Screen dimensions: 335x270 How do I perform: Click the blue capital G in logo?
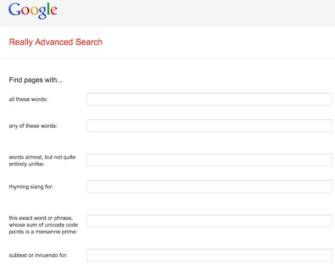click(15, 9)
